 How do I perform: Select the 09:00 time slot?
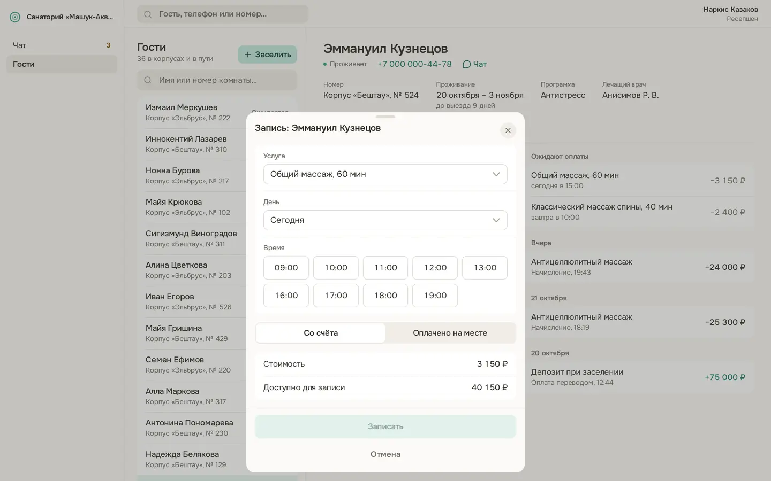[x=286, y=268]
